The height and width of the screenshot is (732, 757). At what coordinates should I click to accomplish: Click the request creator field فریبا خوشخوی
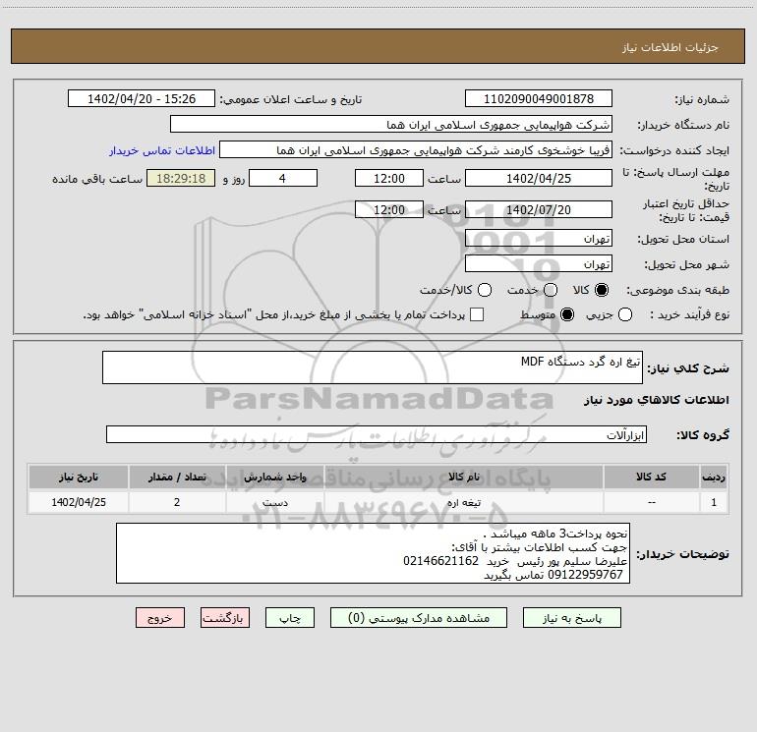tap(416, 149)
